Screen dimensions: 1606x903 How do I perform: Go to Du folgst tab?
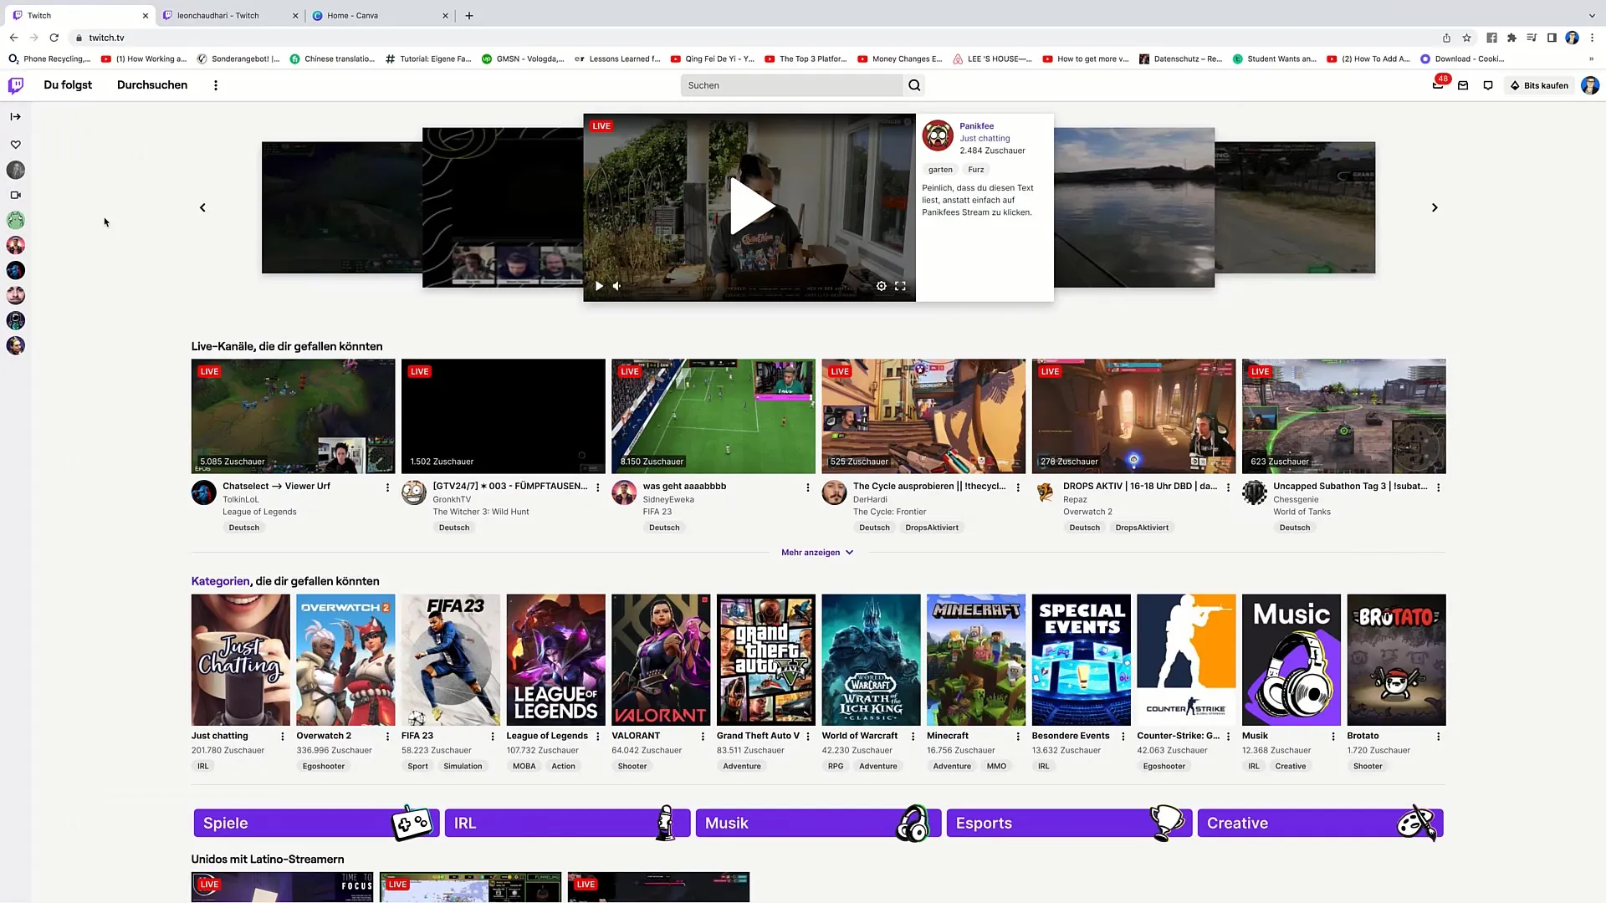coord(68,84)
